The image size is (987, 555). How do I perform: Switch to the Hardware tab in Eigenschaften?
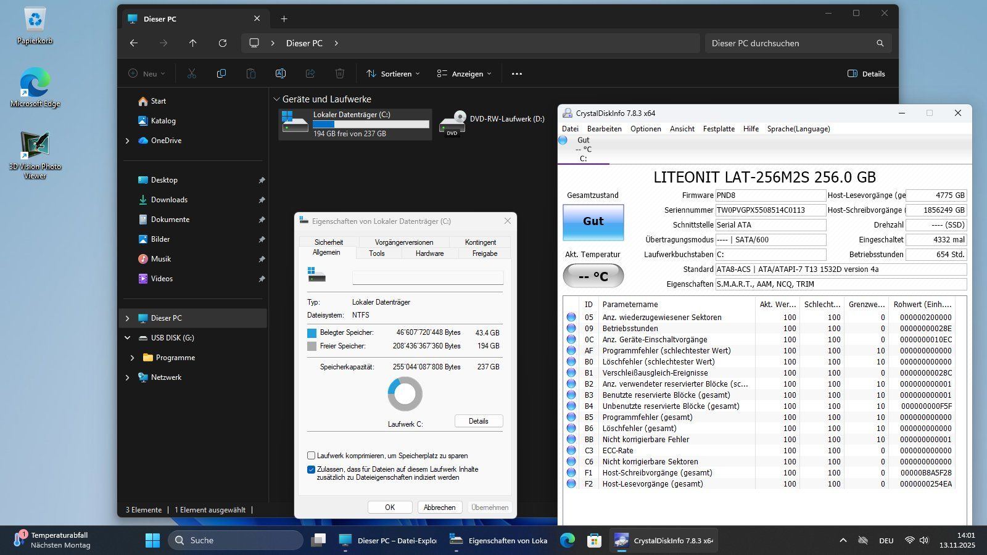[429, 253]
